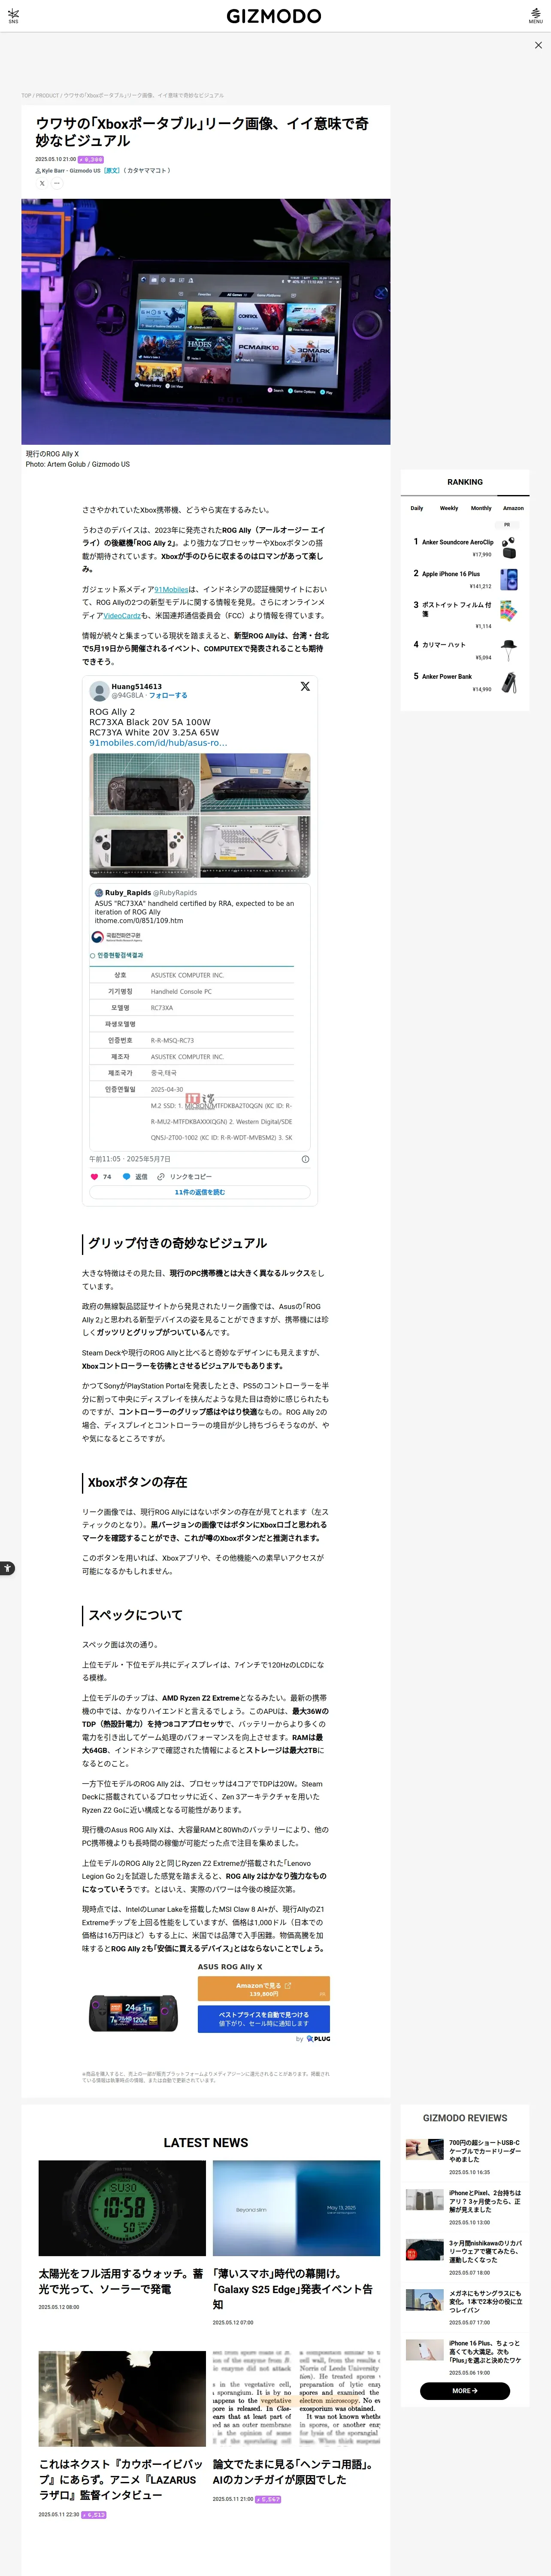Open tweet info icon beside date

[x=305, y=1159]
